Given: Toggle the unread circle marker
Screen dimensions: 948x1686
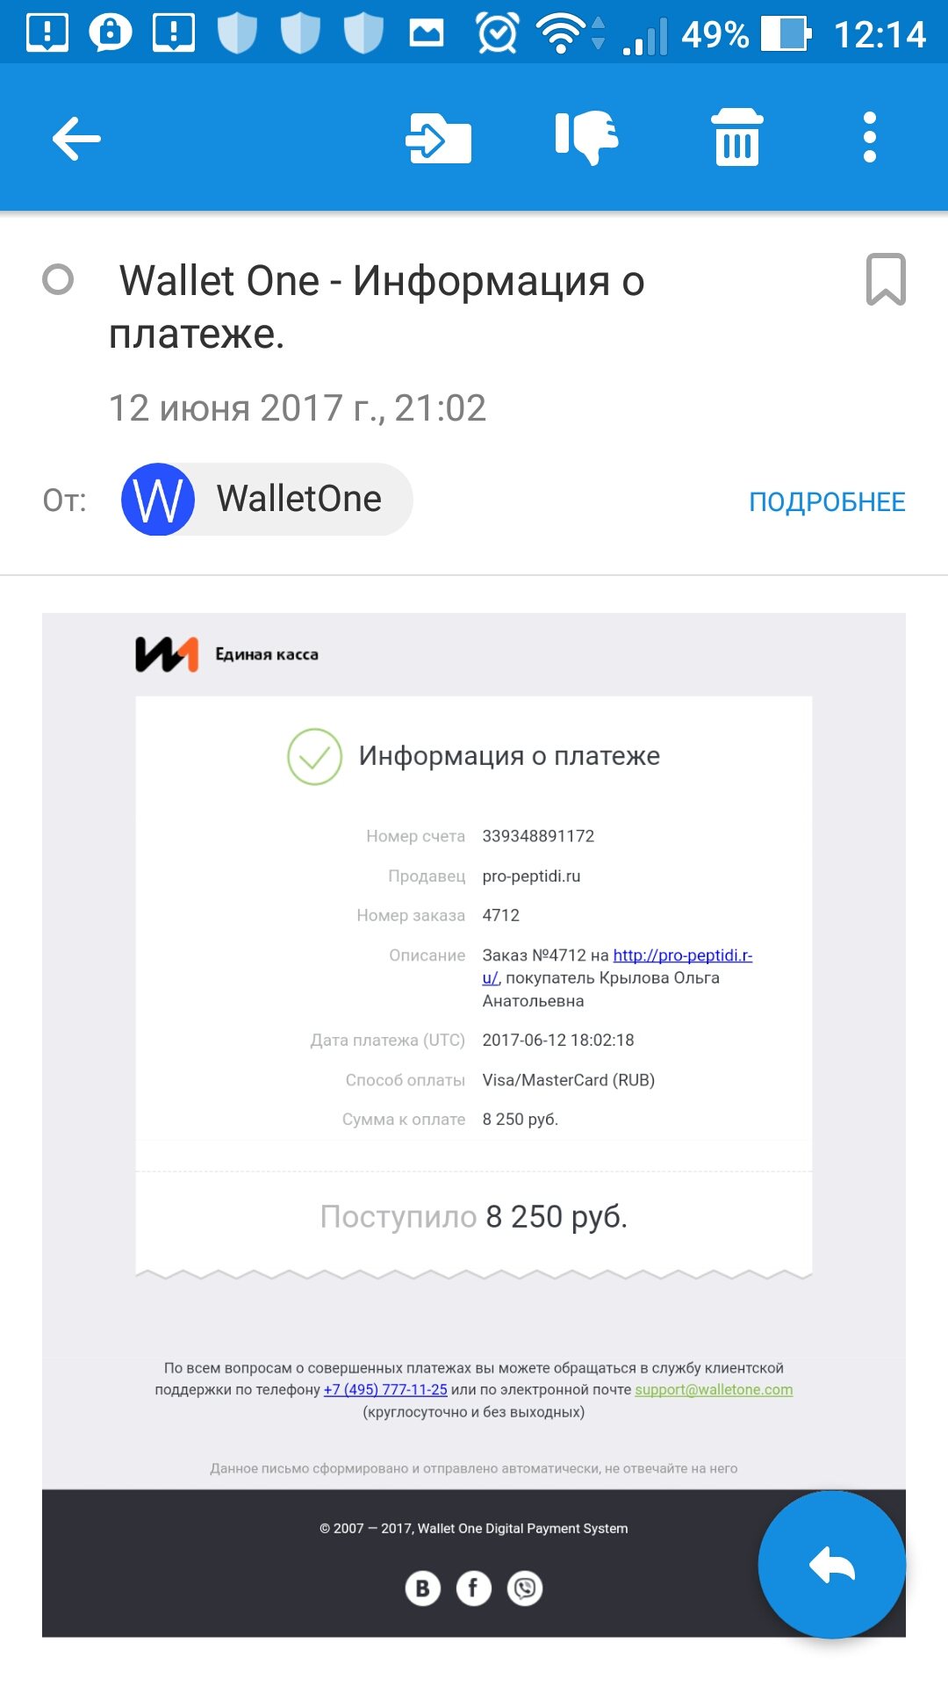Looking at the screenshot, I should pos(58,280).
